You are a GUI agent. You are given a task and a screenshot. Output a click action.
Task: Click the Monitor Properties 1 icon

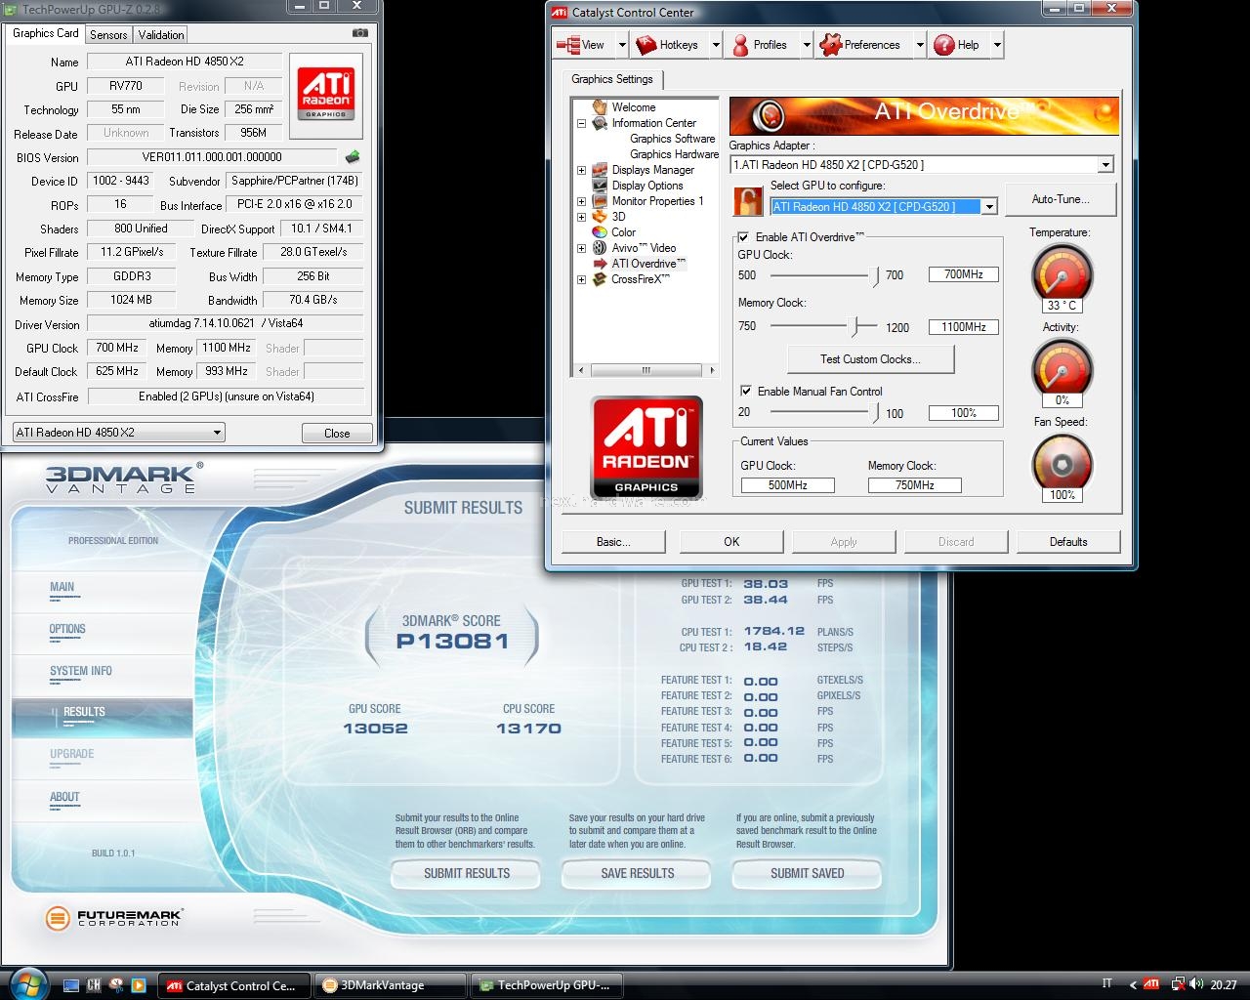click(600, 201)
